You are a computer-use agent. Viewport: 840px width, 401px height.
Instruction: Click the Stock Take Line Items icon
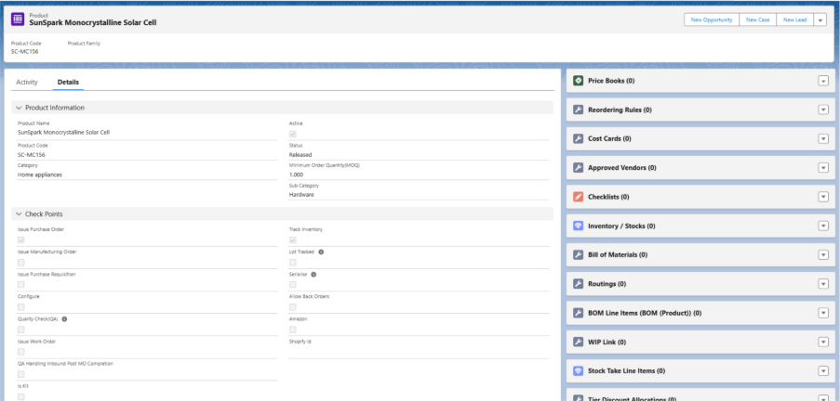coord(578,370)
